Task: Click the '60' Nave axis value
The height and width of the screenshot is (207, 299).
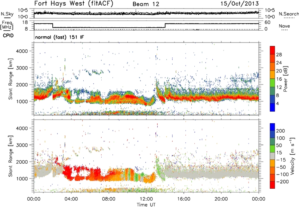Action: tap(267, 22)
